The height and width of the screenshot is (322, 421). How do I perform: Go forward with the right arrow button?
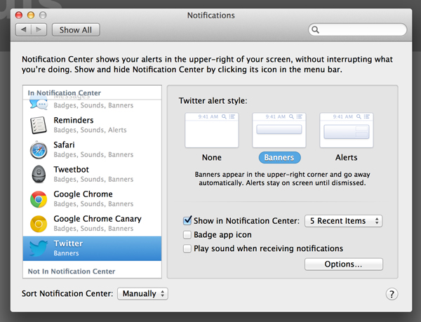pyautogui.click(x=39, y=29)
